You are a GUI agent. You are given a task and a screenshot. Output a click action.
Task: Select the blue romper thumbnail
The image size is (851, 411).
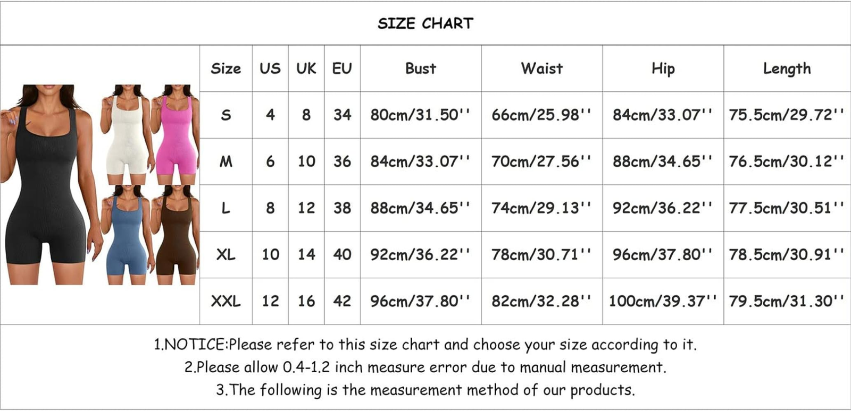(126, 234)
